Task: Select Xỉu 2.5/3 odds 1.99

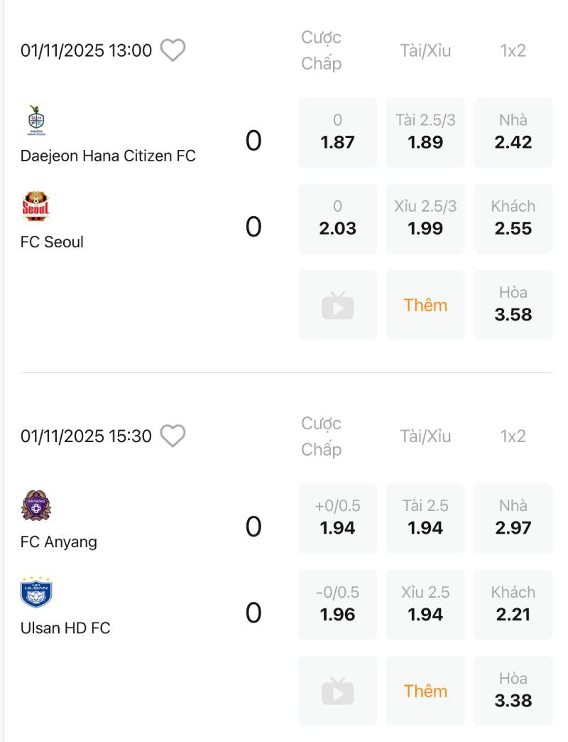Action: [x=425, y=218]
